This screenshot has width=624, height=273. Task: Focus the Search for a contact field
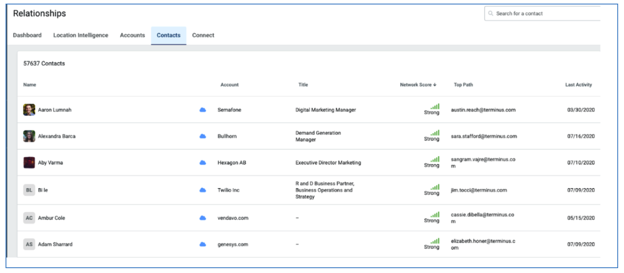[x=542, y=14]
